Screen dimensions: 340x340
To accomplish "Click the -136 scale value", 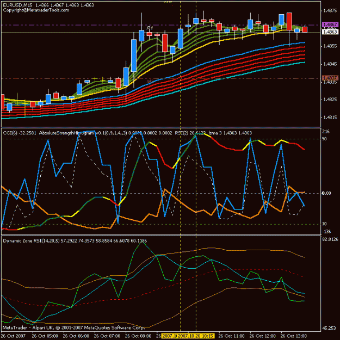I will (326, 232).
